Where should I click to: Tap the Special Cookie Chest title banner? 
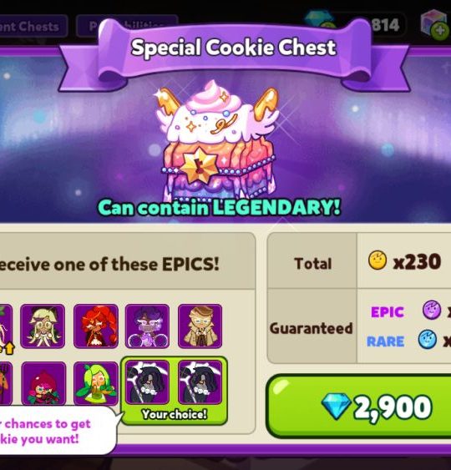[234, 48]
